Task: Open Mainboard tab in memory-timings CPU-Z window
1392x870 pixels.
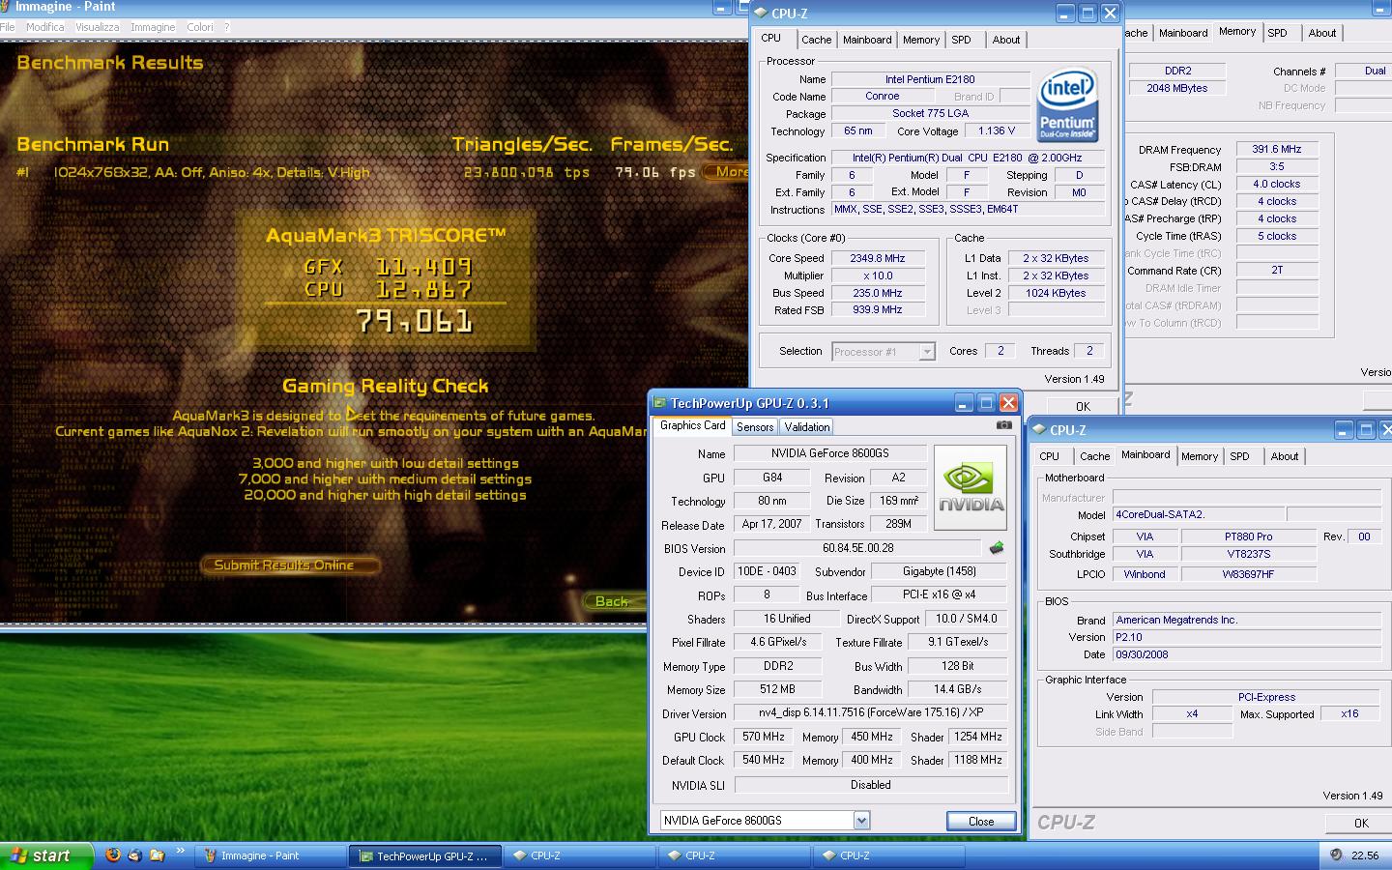Action: pyautogui.click(x=1183, y=33)
